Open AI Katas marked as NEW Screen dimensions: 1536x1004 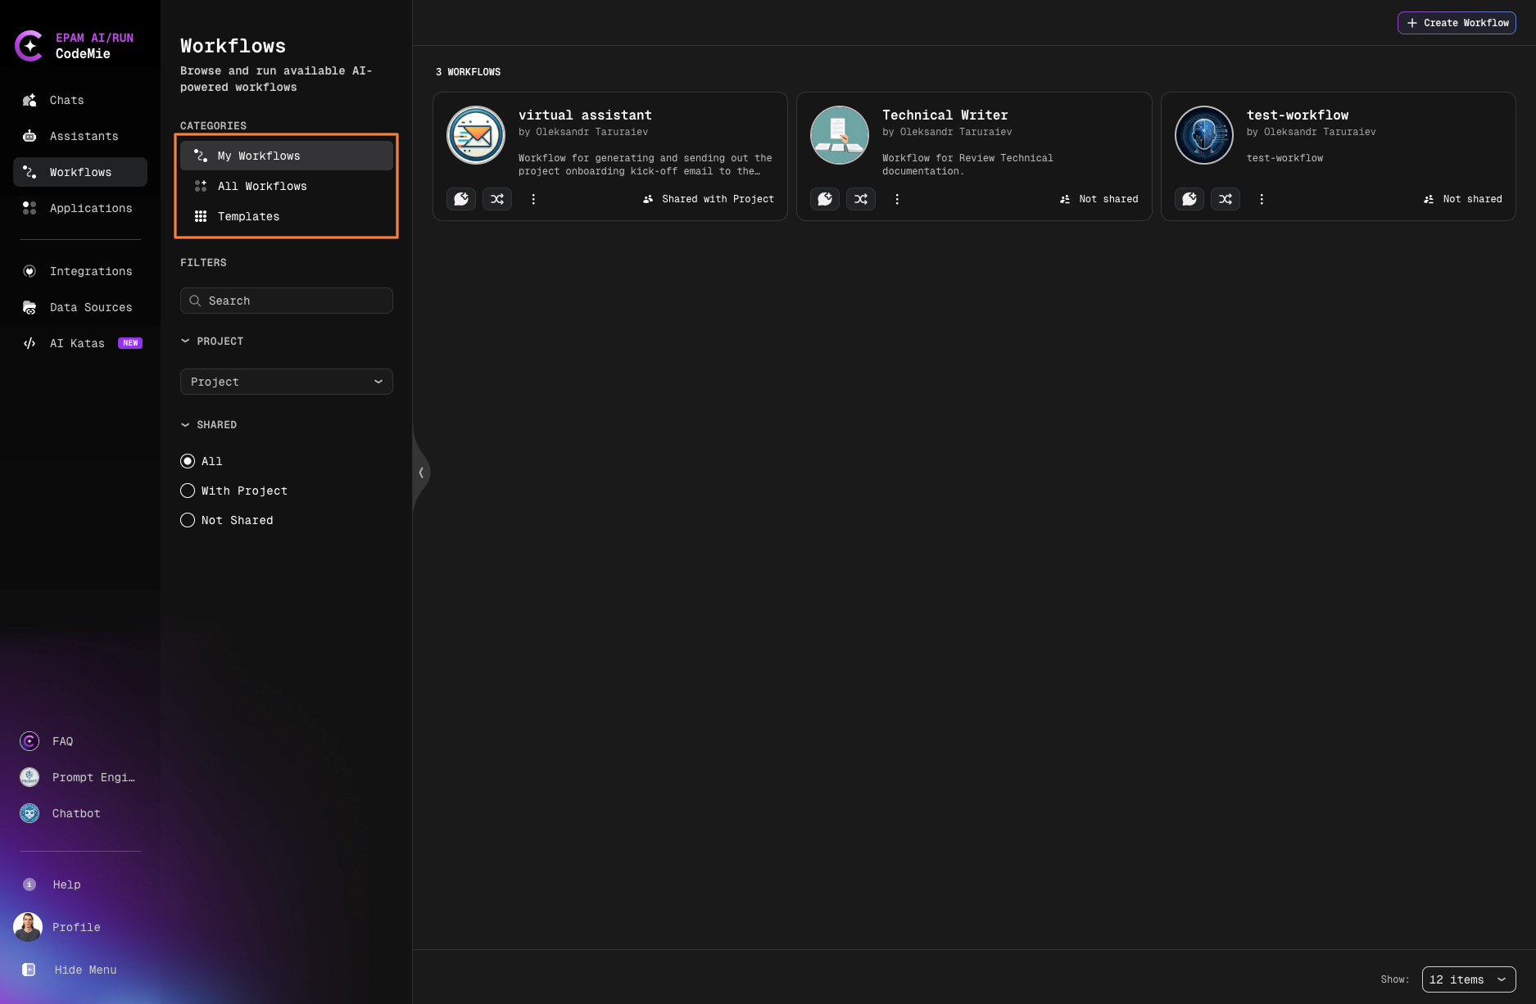[76, 343]
